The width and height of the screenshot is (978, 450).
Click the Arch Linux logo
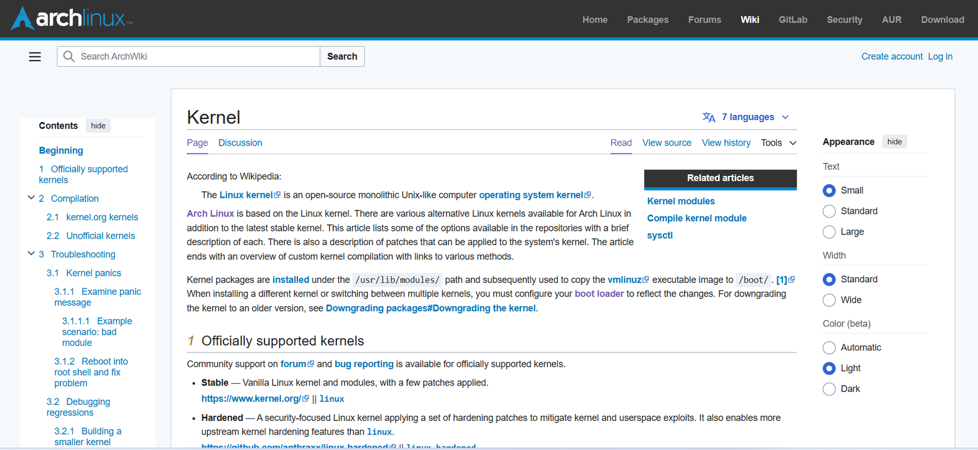tap(71, 18)
